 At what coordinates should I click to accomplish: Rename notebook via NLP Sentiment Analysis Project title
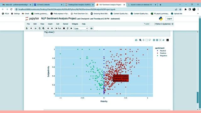pyautogui.click(x=59, y=19)
